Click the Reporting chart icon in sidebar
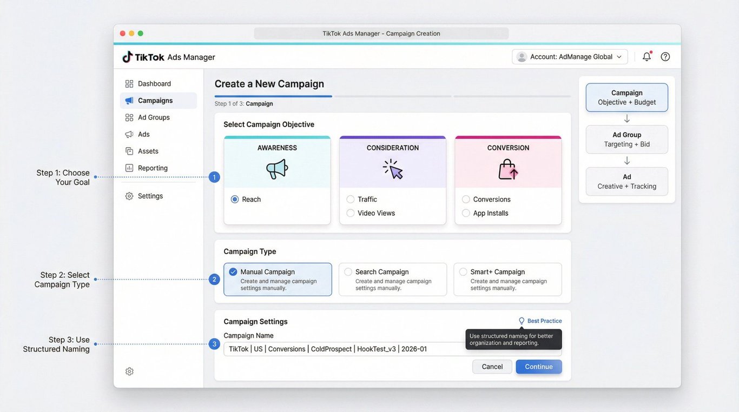739x412 pixels. click(129, 168)
